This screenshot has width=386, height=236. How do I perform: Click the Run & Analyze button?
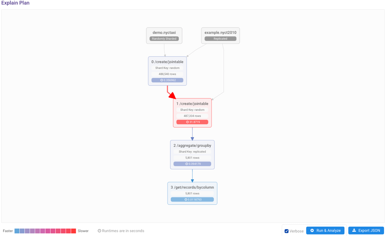point(325,230)
